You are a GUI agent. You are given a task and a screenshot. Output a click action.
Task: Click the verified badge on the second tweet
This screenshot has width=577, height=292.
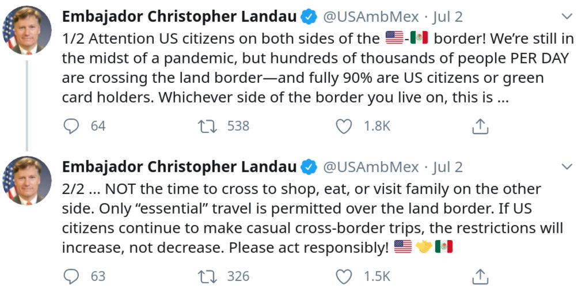click(x=310, y=168)
